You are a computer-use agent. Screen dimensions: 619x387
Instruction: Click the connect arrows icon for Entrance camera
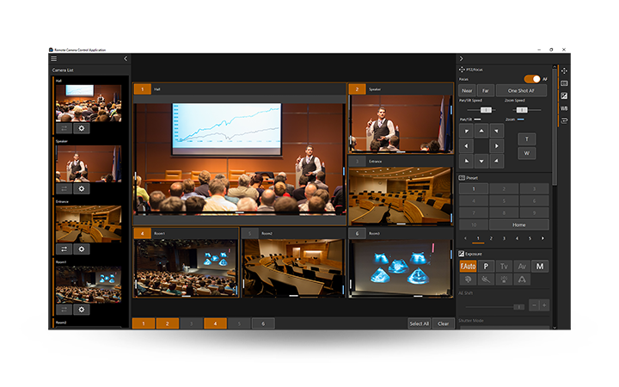(64, 249)
